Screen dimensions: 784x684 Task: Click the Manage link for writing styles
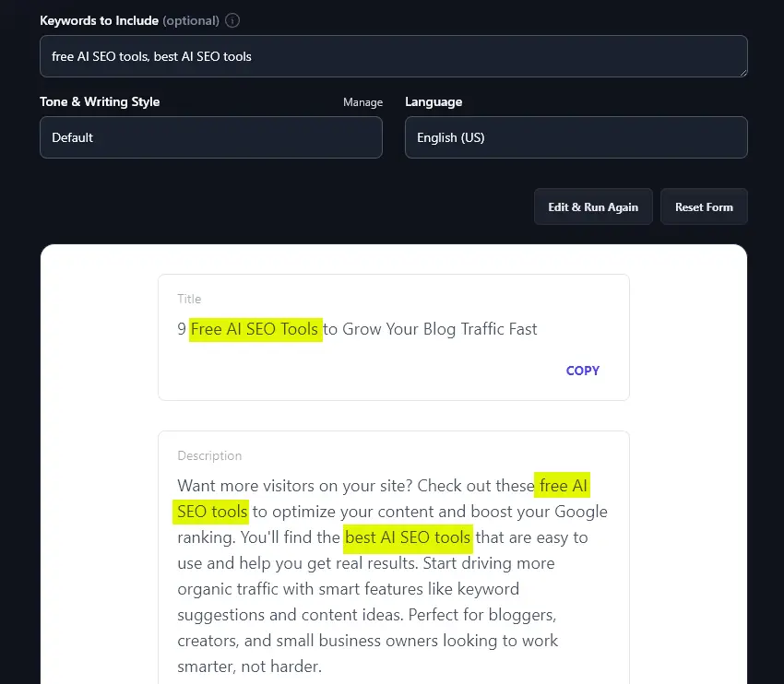coord(362,102)
